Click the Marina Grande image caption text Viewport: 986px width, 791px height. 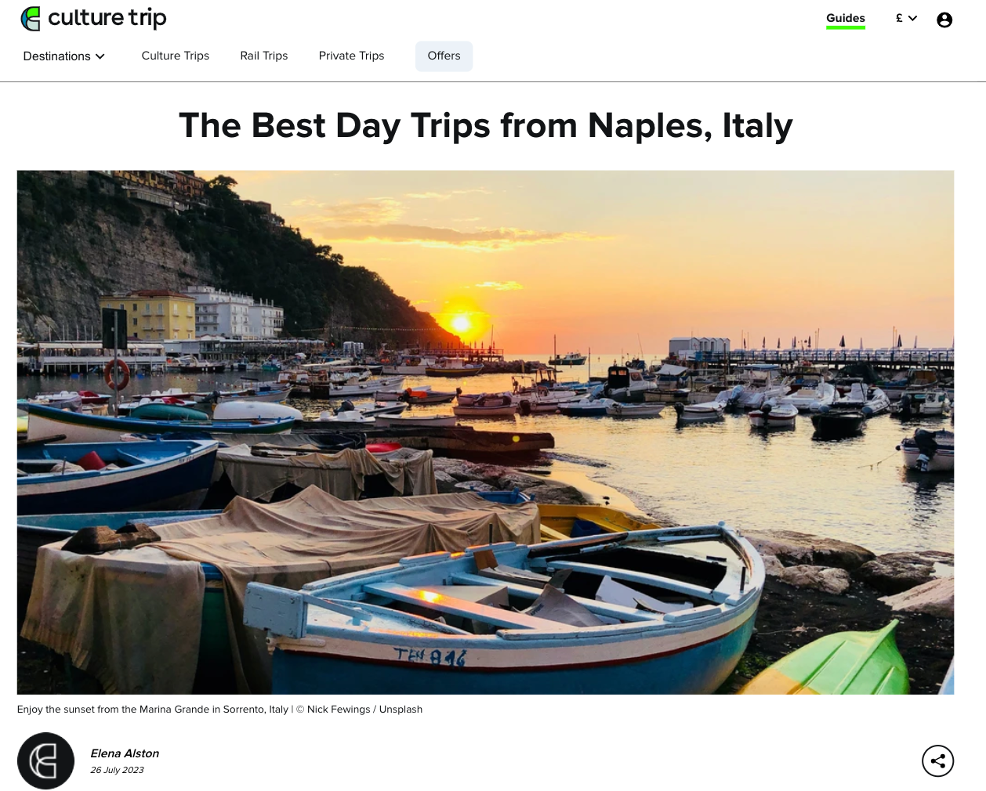(153, 710)
